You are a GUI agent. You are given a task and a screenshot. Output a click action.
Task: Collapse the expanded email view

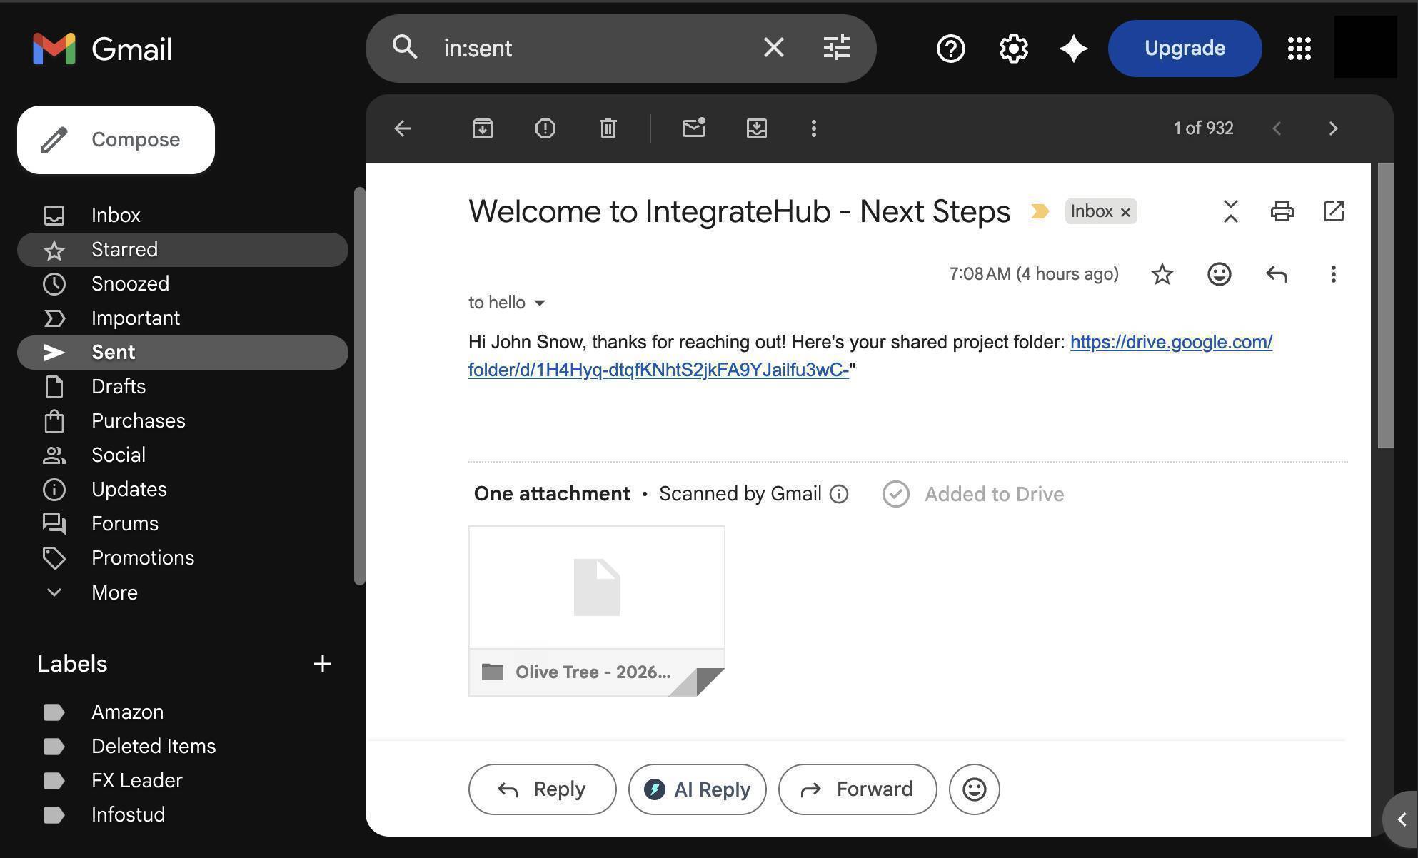[1230, 211]
